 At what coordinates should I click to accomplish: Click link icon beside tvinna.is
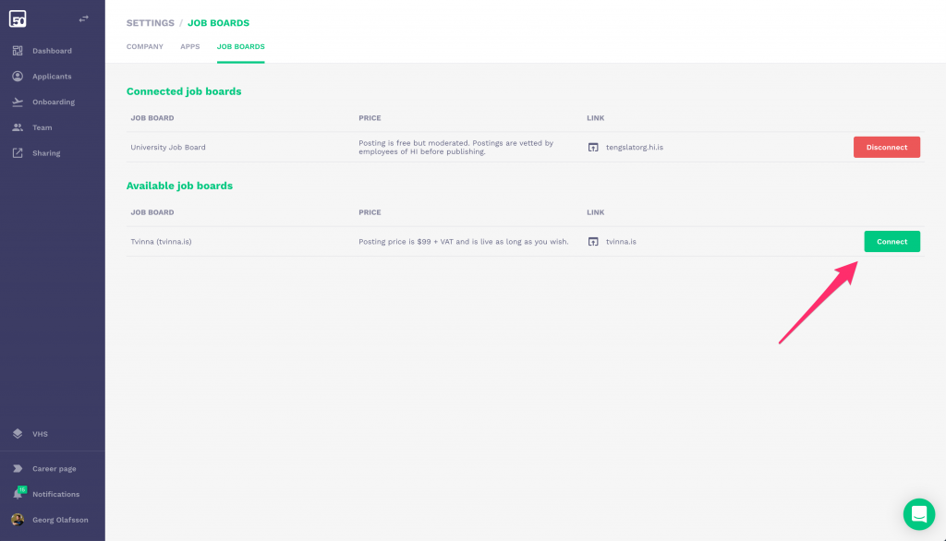point(593,241)
